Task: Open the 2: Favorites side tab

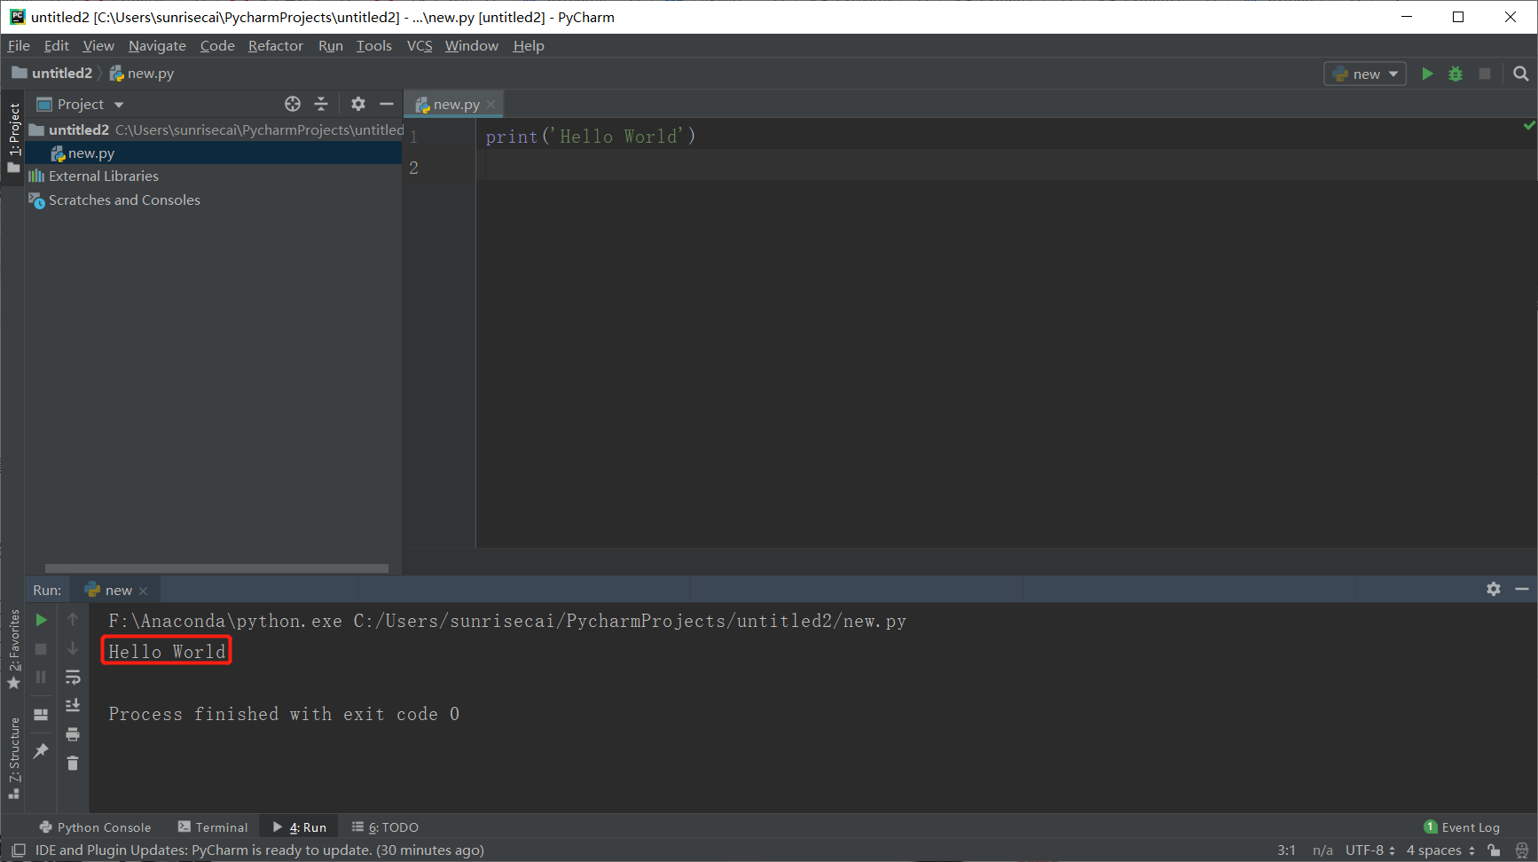Action: tap(13, 649)
